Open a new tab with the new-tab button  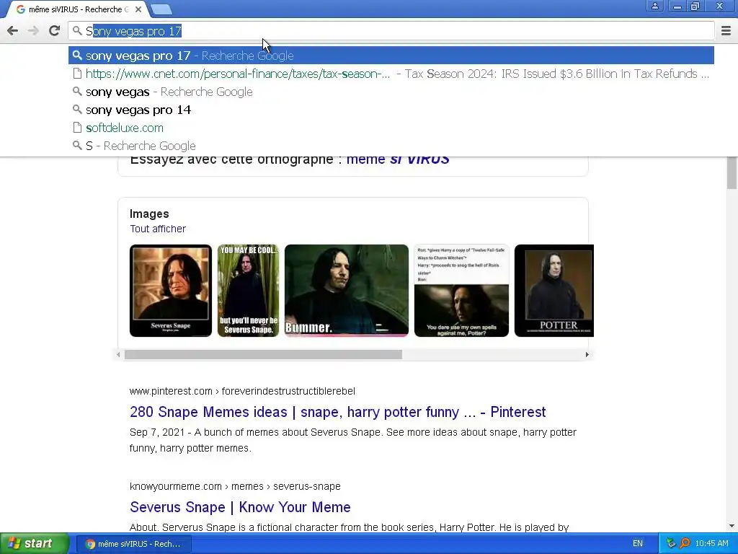(162, 9)
